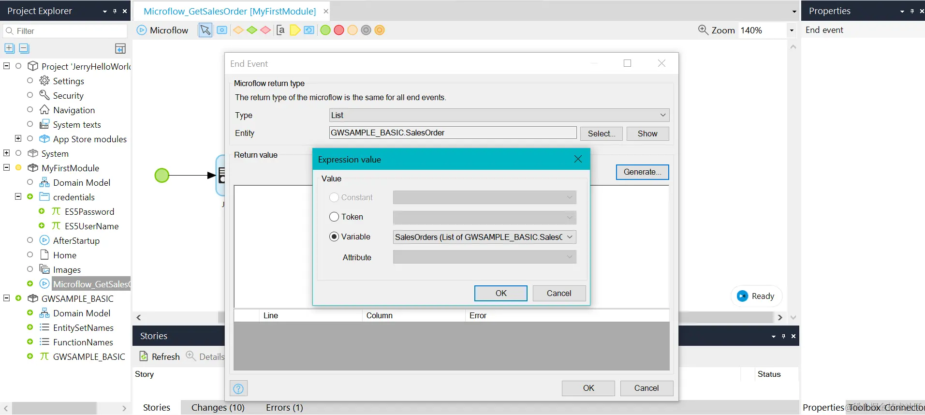The height and width of the screenshot is (415, 925).
Task: Open the End Event help icon
Action: (x=238, y=388)
